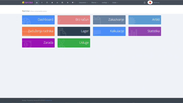
Task: Open the Usluge tile
Action: (x=74, y=43)
